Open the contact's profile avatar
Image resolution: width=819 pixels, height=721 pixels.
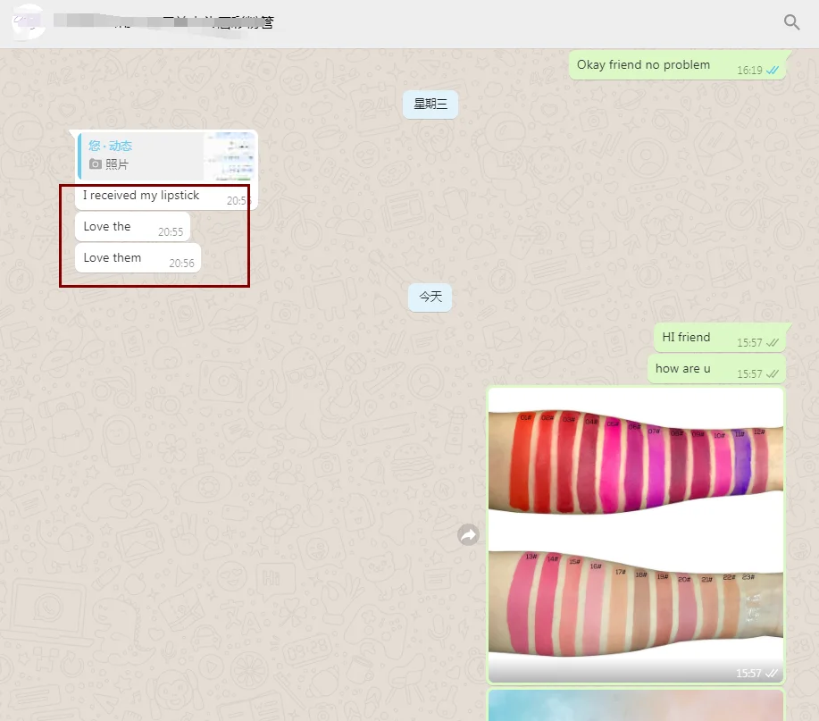[x=28, y=21]
